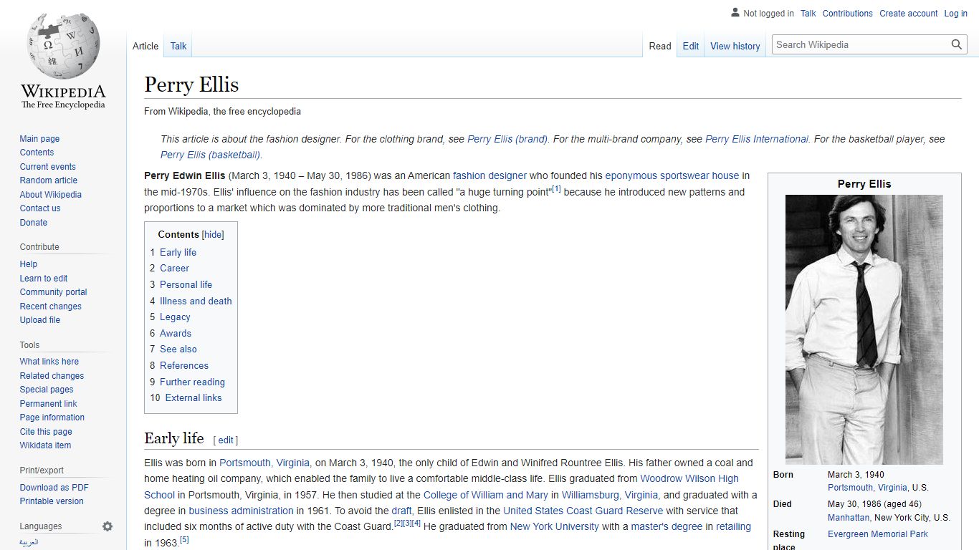Jump to Further reading in contents

192,382
